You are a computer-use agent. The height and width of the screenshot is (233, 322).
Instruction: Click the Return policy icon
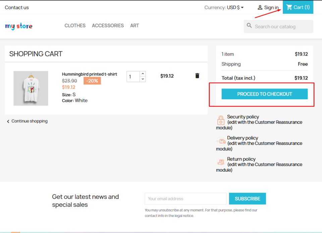pos(221,162)
